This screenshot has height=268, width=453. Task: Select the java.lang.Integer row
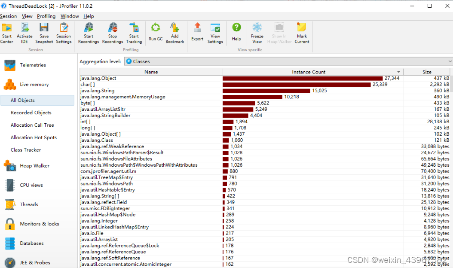click(x=265, y=221)
